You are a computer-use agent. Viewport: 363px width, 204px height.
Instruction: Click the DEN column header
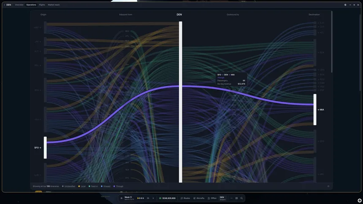[179, 15]
